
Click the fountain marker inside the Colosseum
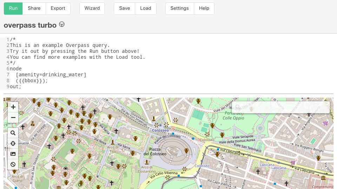tap(186, 150)
